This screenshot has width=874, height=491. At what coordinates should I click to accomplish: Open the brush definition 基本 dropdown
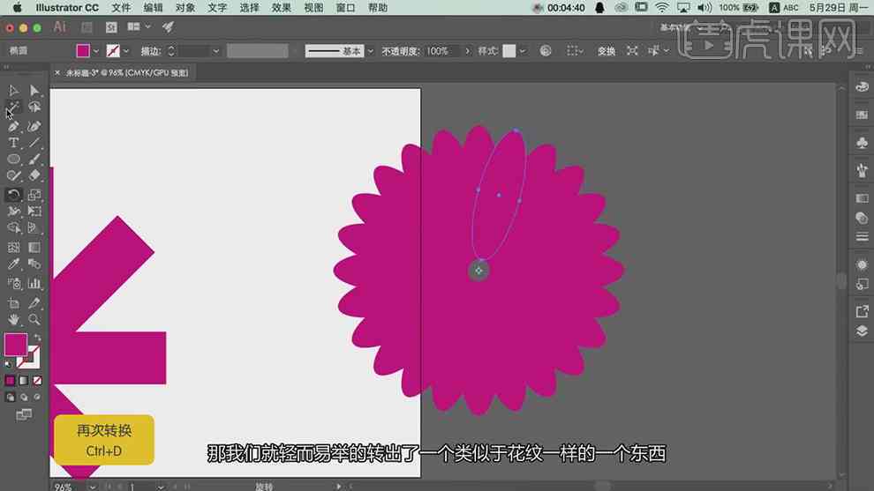(x=371, y=51)
